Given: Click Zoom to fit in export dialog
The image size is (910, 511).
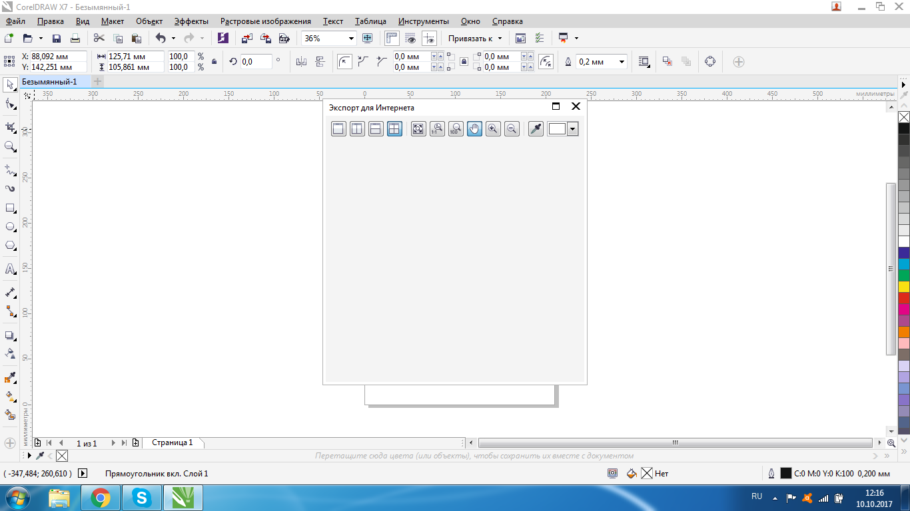Looking at the screenshot, I should coord(418,129).
